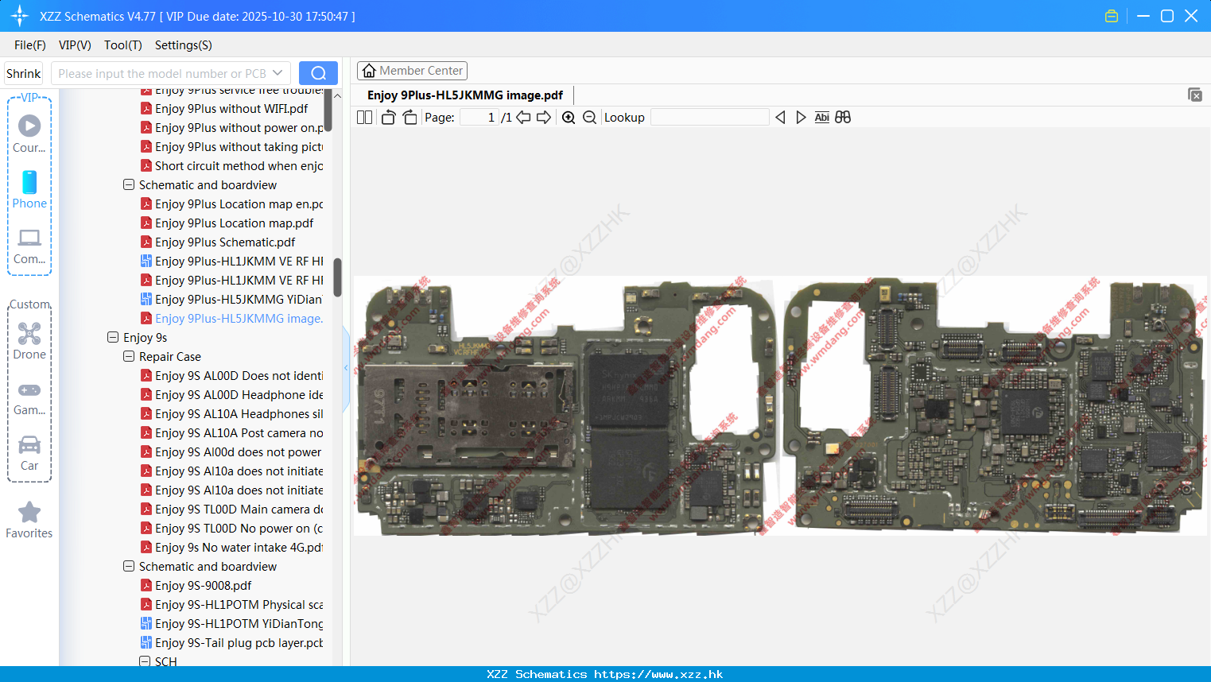This screenshot has height=682, width=1211.
Task: Click the Shrink button
Action: 24,73
